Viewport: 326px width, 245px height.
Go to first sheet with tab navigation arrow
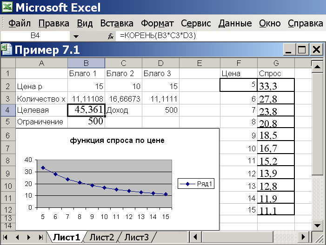pyautogui.click(x=6, y=237)
